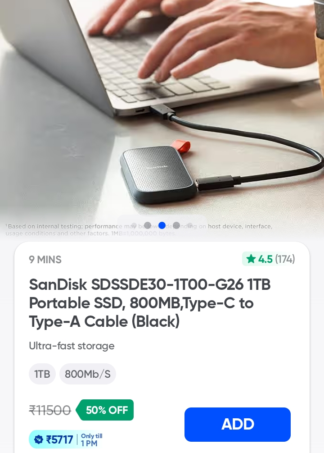This screenshot has height=453, width=324.
Task: Tap the struck-through ₹11500 original price
Action: pos(50,410)
